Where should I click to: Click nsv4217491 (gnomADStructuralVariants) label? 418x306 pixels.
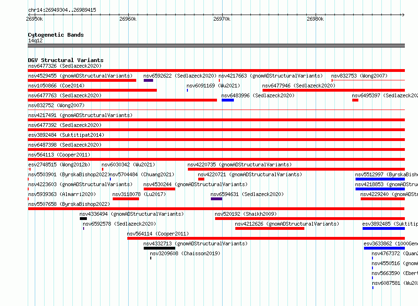[x=80, y=115]
